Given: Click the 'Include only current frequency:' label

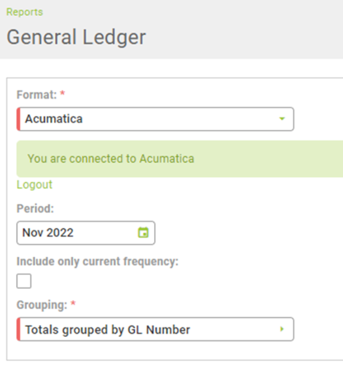Looking at the screenshot, I should tap(97, 262).
